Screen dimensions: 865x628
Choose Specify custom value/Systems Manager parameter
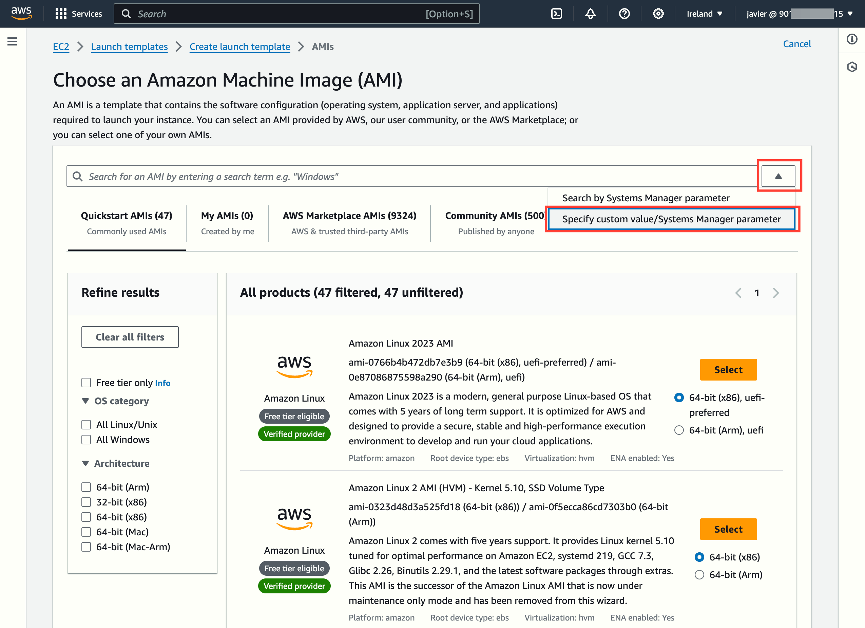(671, 219)
